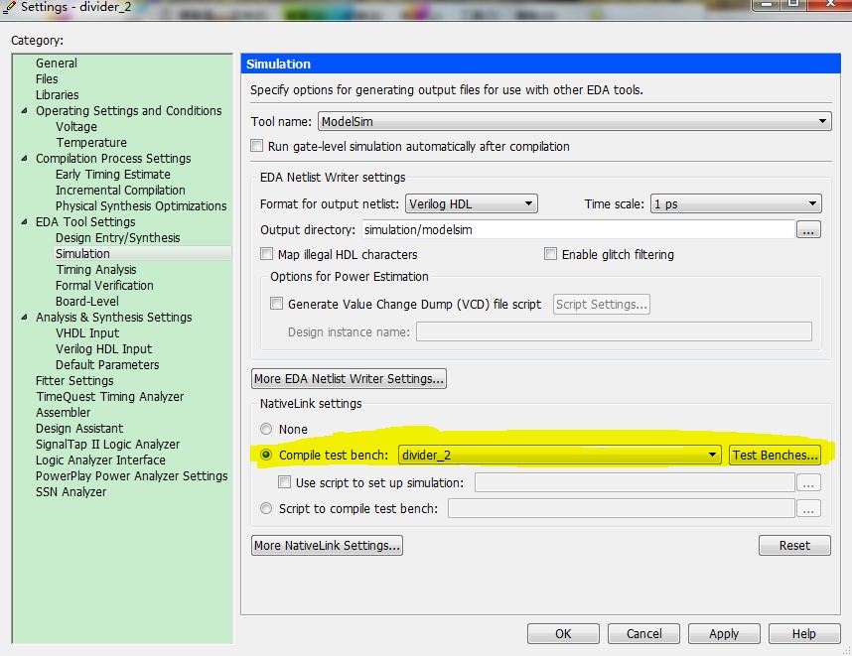This screenshot has height=656, width=852.
Task: Open Physical Synthesis Optimizations settings
Action: [x=141, y=205]
